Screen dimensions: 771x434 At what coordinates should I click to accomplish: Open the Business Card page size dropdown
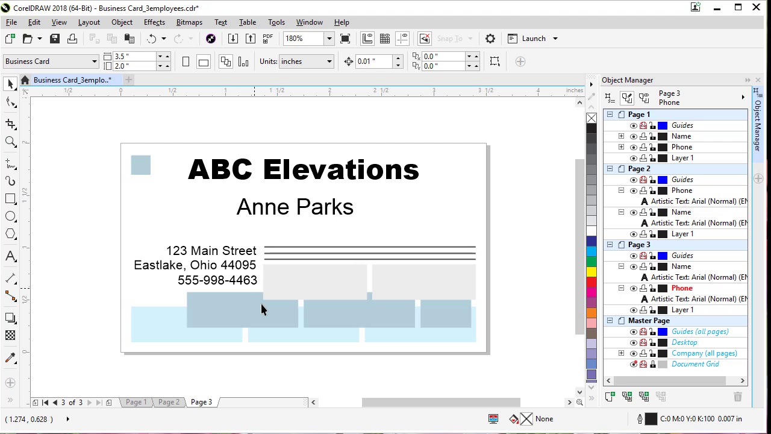pyautogui.click(x=94, y=61)
